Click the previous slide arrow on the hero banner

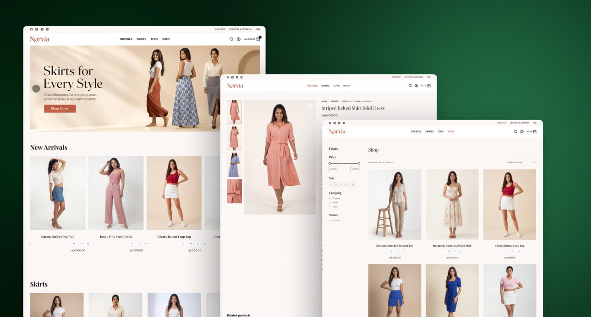point(36,88)
